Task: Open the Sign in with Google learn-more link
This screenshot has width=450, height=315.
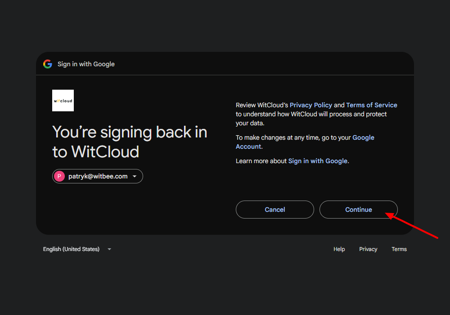Action: click(x=318, y=161)
